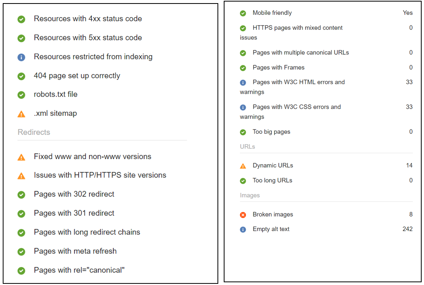Click the red error icon beside Broken images
424x285 pixels.
(243, 215)
